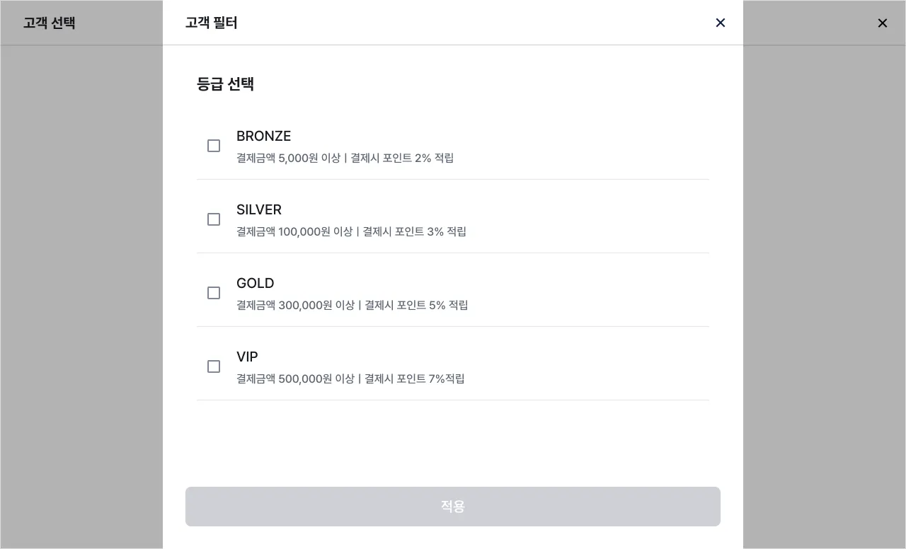Image resolution: width=906 pixels, height=549 pixels.
Task: Close the 고객 필터 dialog
Action: 721,23
